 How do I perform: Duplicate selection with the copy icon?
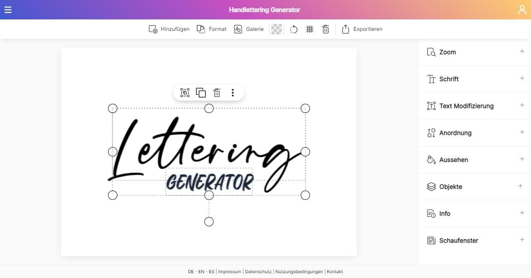[x=201, y=93]
